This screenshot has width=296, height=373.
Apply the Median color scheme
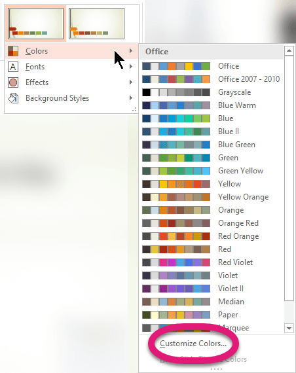[212, 302]
